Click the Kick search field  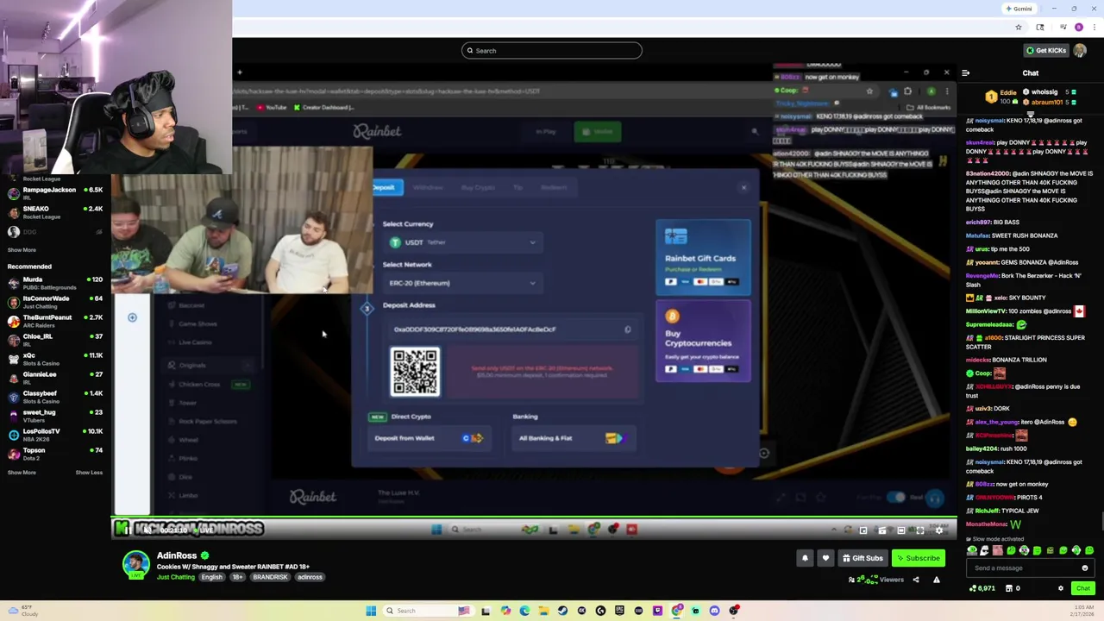point(552,50)
